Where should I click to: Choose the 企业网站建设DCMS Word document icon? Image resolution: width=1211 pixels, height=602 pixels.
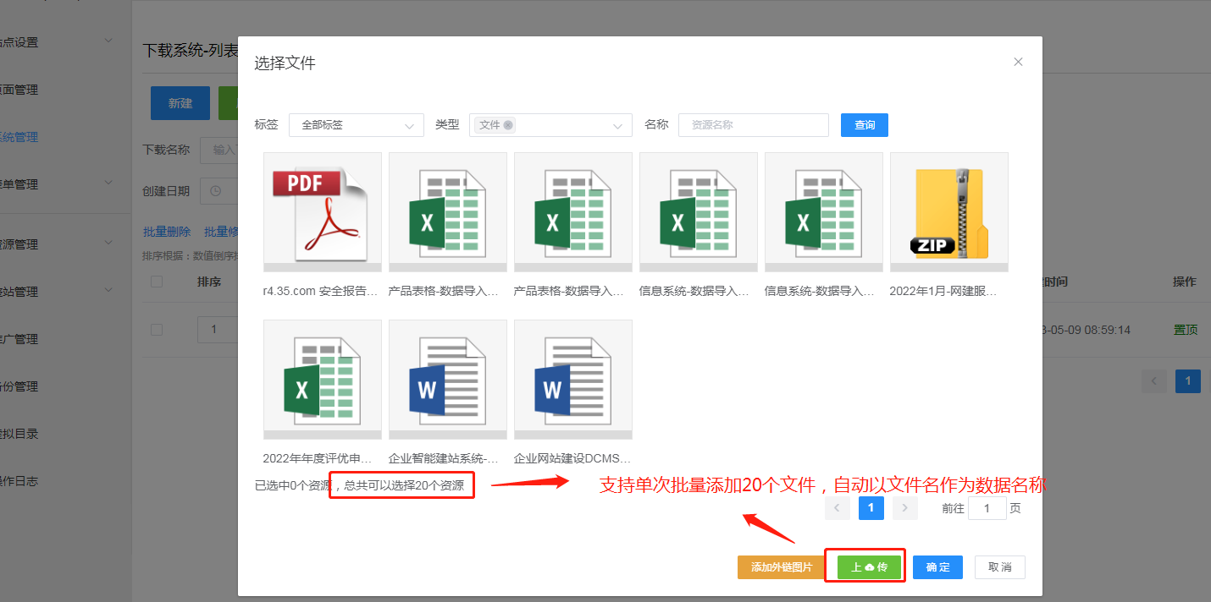point(572,379)
